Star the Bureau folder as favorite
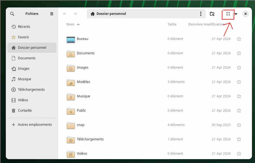 pyautogui.click(x=239, y=39)
